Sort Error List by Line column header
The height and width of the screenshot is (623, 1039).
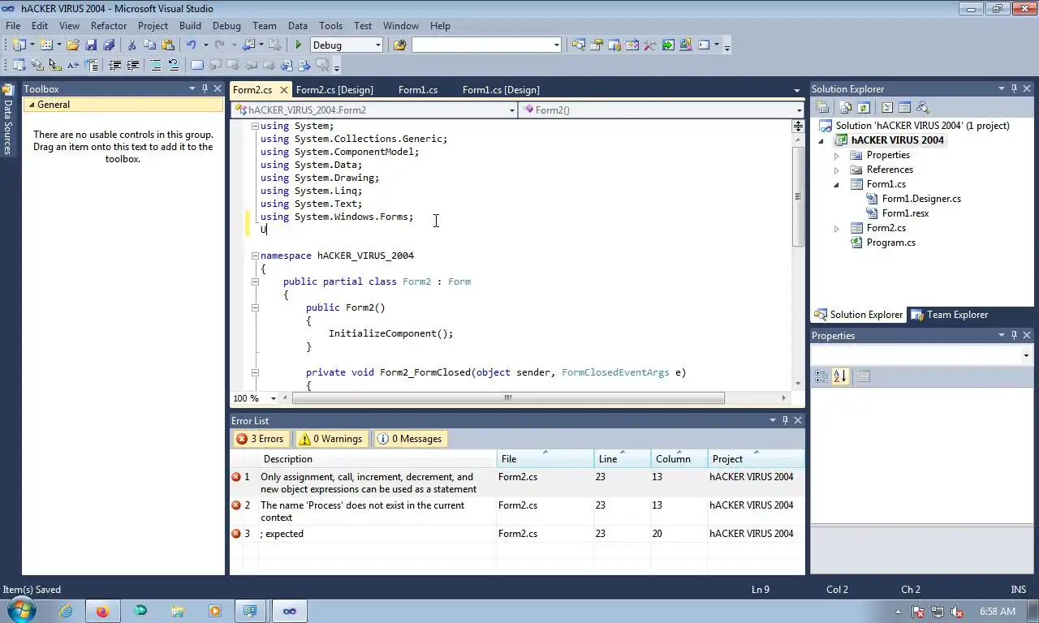click(622, 459)
